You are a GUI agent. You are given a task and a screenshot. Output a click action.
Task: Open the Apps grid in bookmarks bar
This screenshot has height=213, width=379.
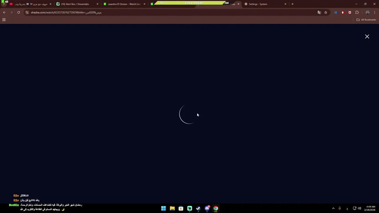(4, 20)
